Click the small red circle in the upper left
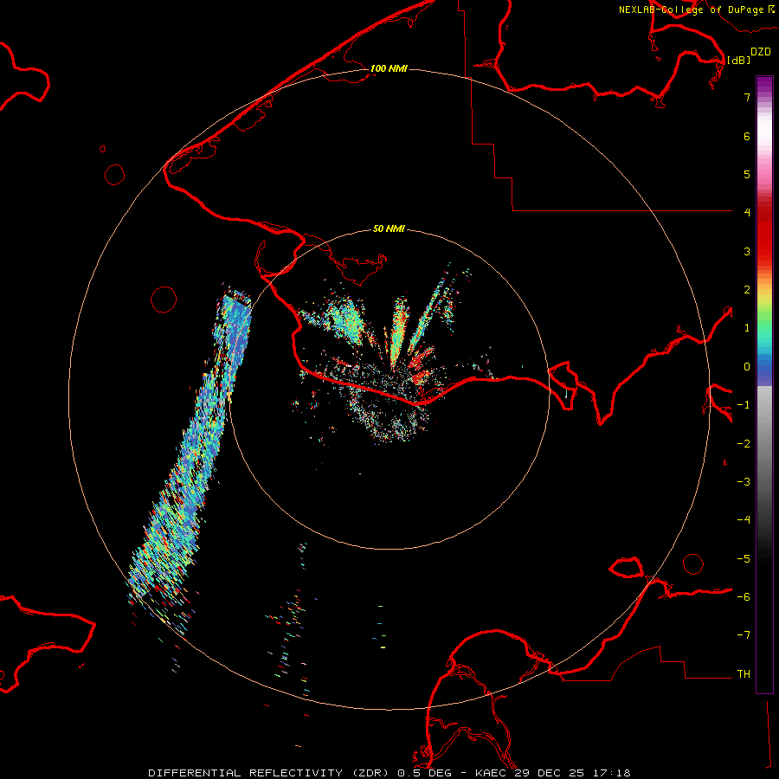Screen dimensions: 779x779 click(x=115, y=175)
